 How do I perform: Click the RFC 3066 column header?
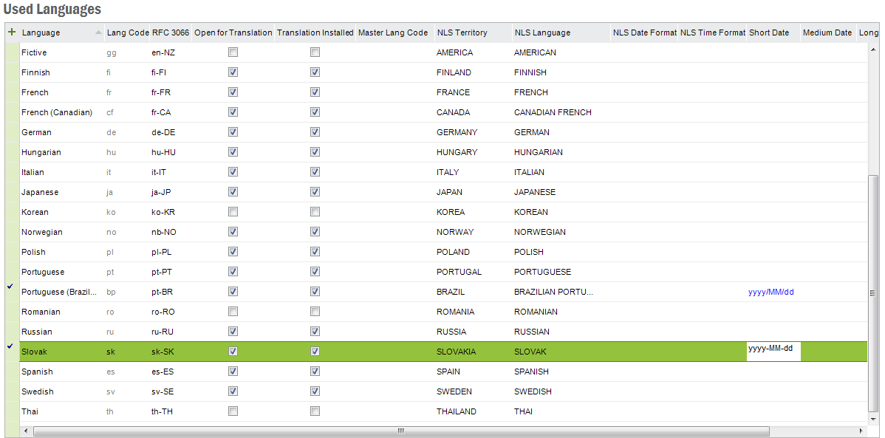[x=170, y=33]
